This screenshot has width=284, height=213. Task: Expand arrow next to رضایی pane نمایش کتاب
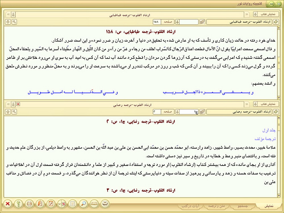(255, 104)
